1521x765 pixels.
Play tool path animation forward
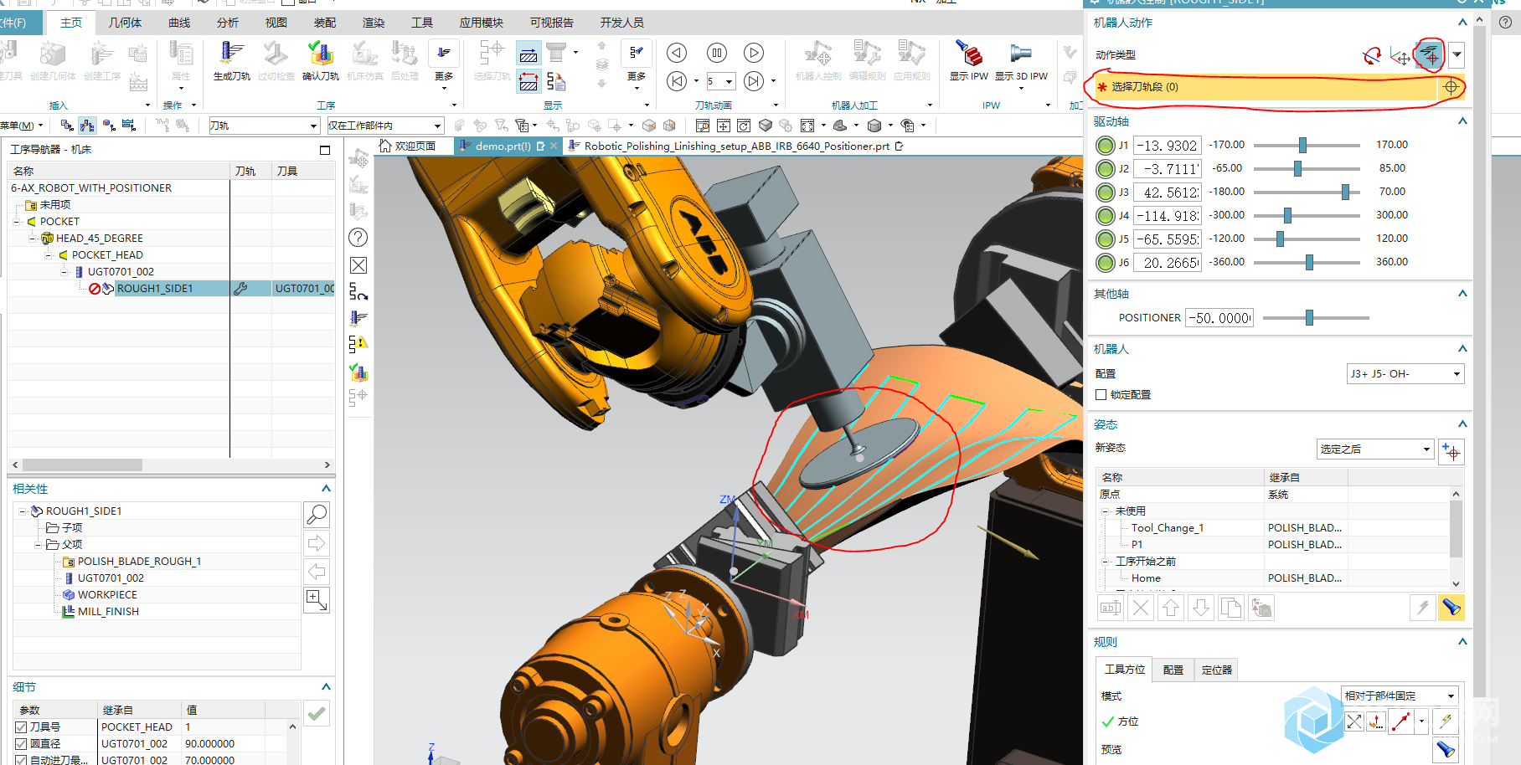pyautogui.click(x=754, y=53)
